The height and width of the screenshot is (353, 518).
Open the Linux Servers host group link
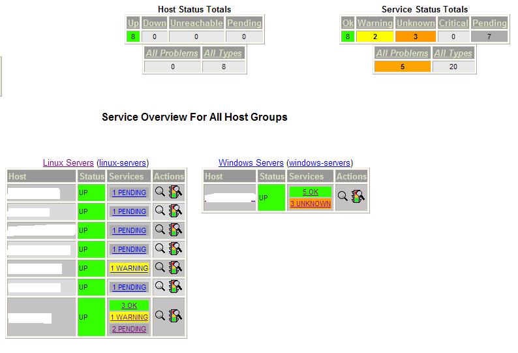[69, 163]
